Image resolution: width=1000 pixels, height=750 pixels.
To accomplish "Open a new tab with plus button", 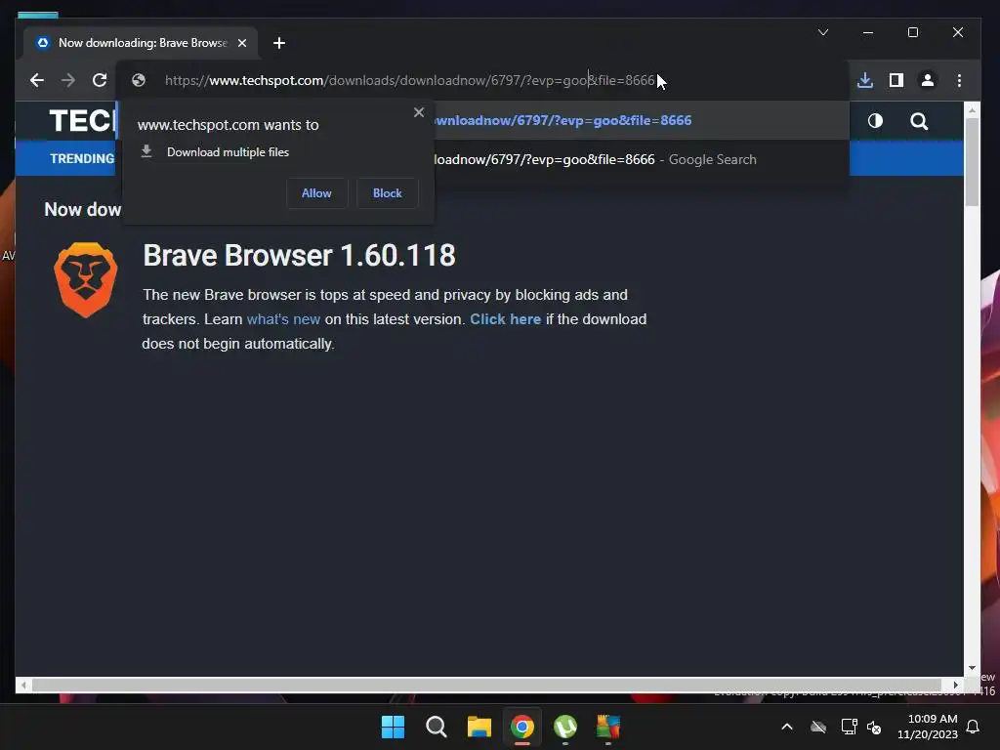I will pos(279,43).
